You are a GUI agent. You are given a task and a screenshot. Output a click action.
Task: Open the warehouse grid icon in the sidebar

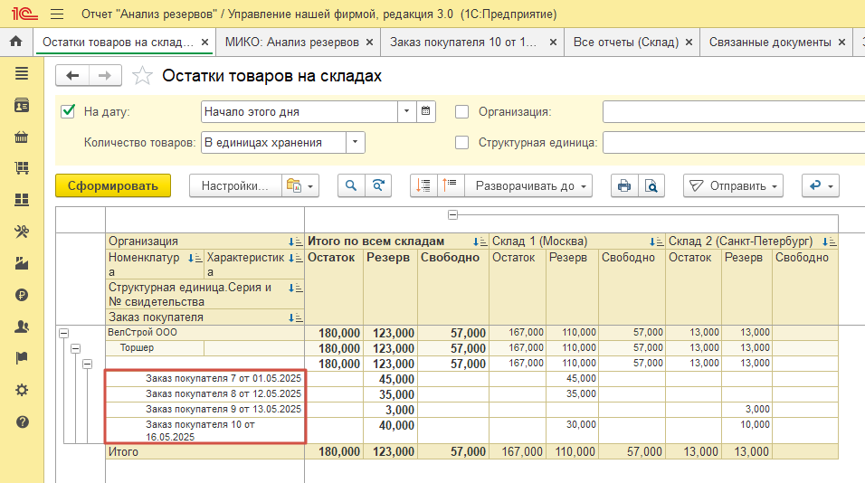[22, 200]
